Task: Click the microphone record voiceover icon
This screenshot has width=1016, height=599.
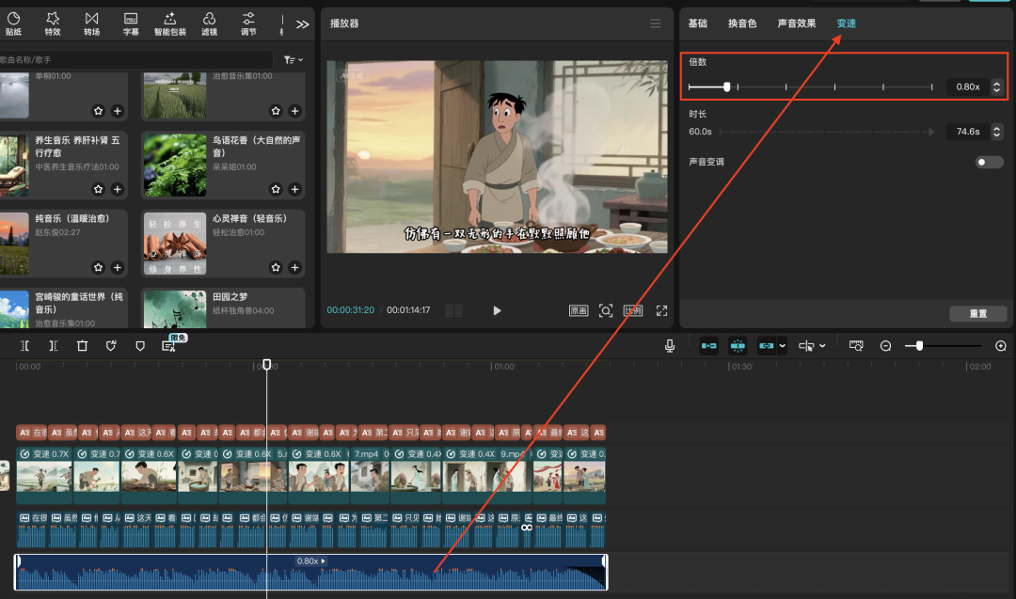Action: 670,346
